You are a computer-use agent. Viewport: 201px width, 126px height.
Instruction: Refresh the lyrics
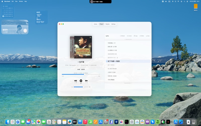122,36
